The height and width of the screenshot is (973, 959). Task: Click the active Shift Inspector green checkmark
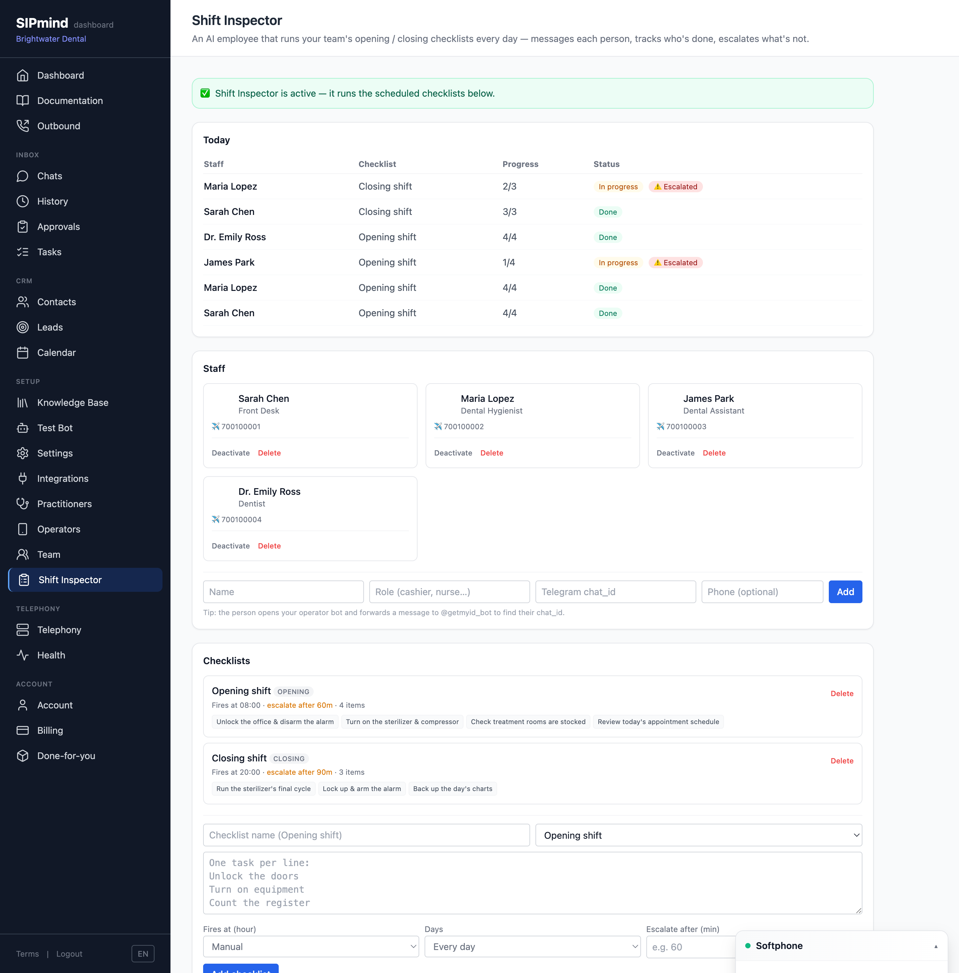[205, 93]
